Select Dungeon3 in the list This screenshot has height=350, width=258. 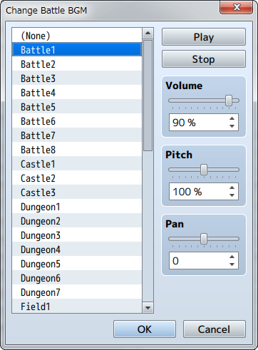point(77,235)
